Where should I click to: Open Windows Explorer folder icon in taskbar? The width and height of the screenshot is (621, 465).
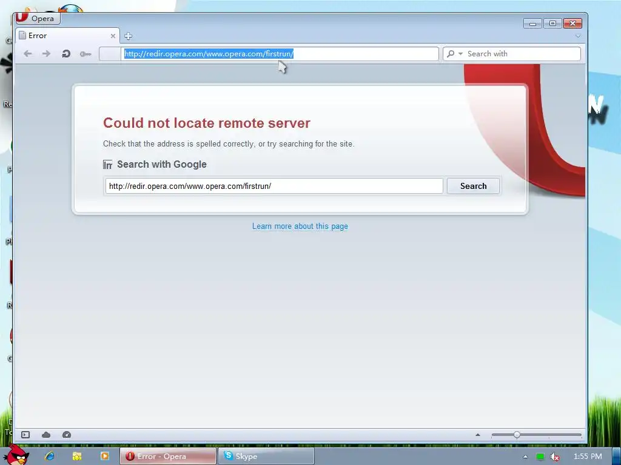point(77,456)
